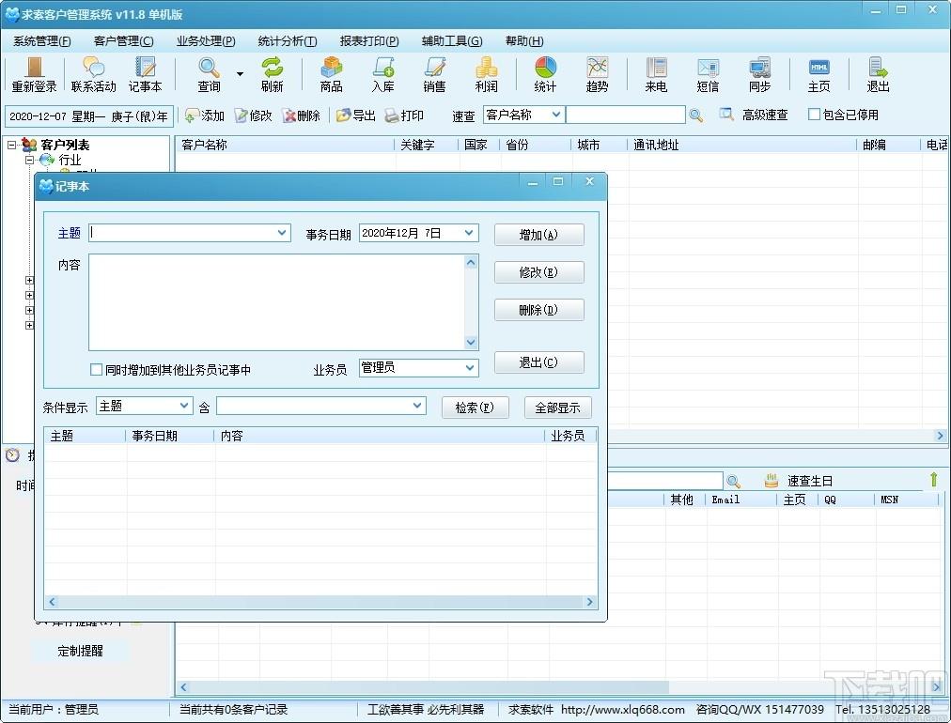The width and height of the screenshot is (951, 723).
Task: Click the 全部显示 show all button
Action: (558, 408)
